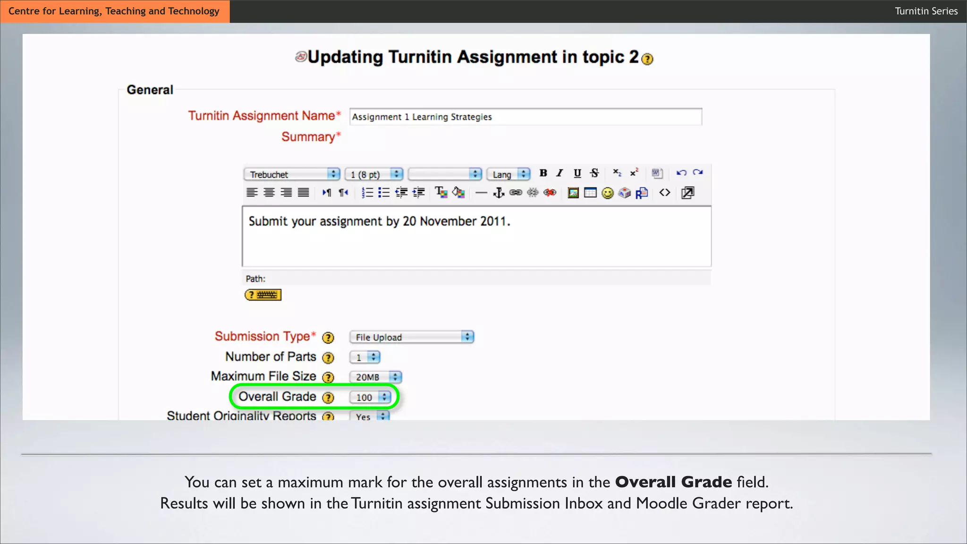Image resolution: width=967 pixels, height=544 pixels.
Task: Click the ordered numbered list icon
Action: click(x=367, y=193)
